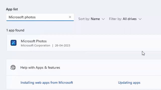Click the App list heading
The height and width of the screenshot is (90, 161).
click(x=12, y=9)
